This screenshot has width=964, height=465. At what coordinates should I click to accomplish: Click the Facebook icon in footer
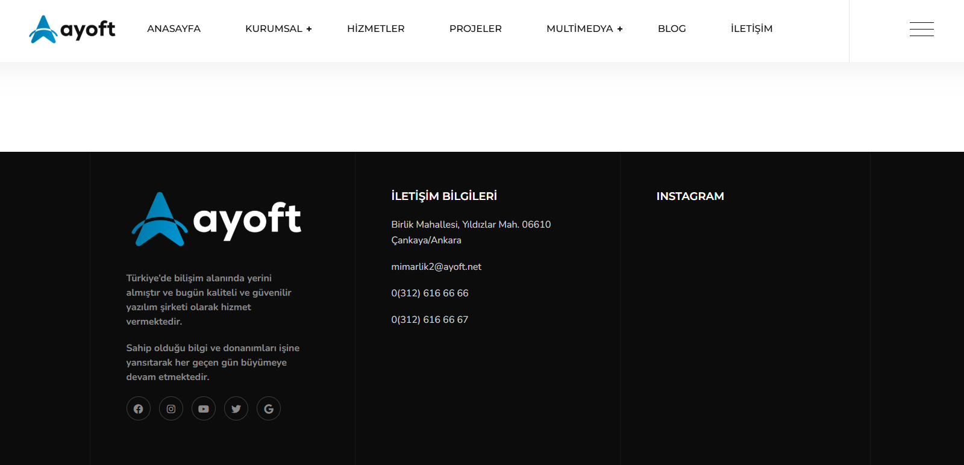pos(139,408)
